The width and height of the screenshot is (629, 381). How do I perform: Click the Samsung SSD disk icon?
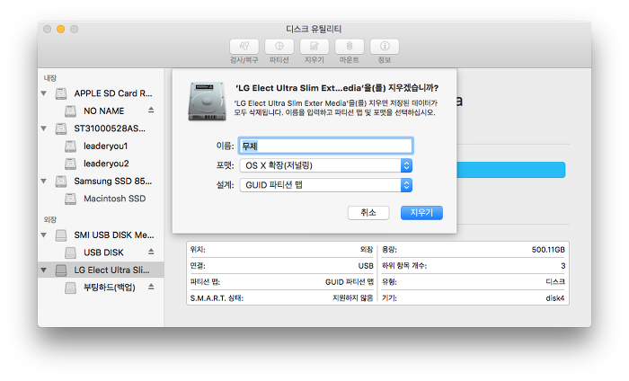tap(61, 182)
